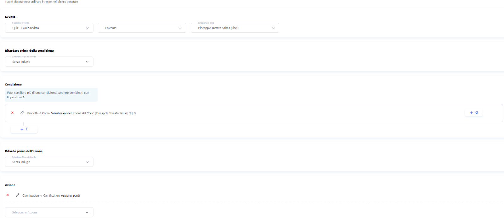Click the hint text about combining conditions
Screen dimensions: 504x218
point(51,95)
